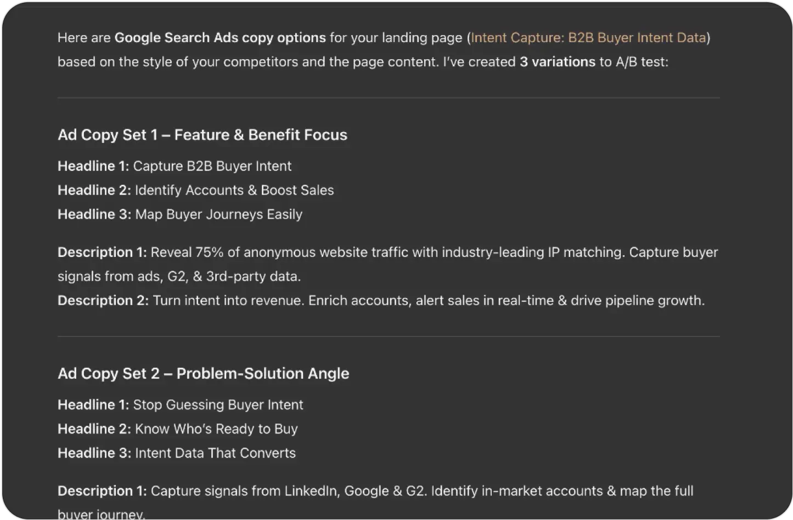Click the bold Google Search Ads copy options text
This screenshot has height=520, width=793.
point(220,38)
